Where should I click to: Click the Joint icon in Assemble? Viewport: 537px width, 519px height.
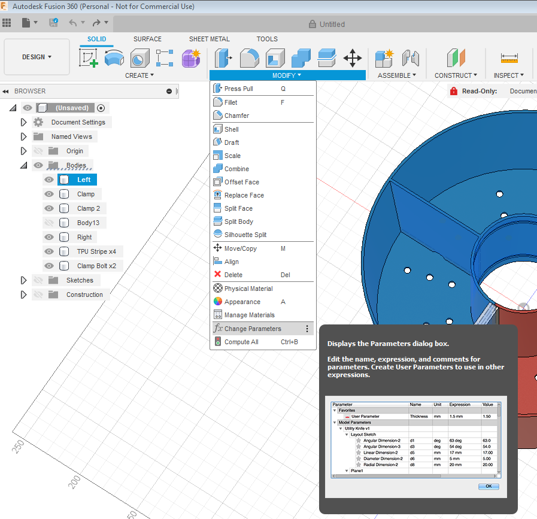pos(410,57)
